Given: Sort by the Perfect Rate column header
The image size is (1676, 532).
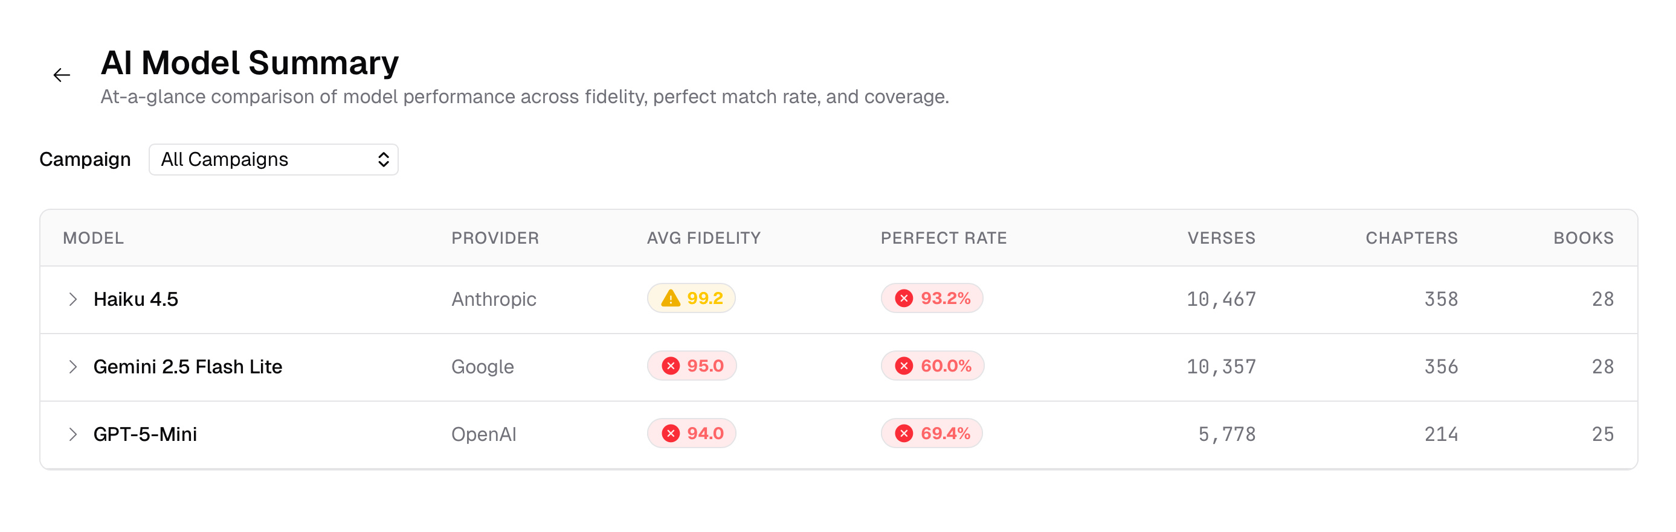Looking at the screenshot, I should [943, 238].
